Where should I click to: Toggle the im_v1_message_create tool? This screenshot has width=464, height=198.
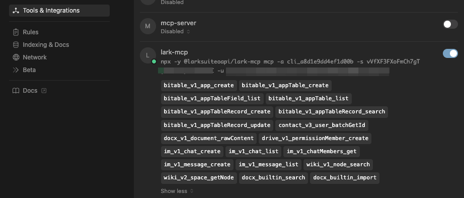coord(197,165)
